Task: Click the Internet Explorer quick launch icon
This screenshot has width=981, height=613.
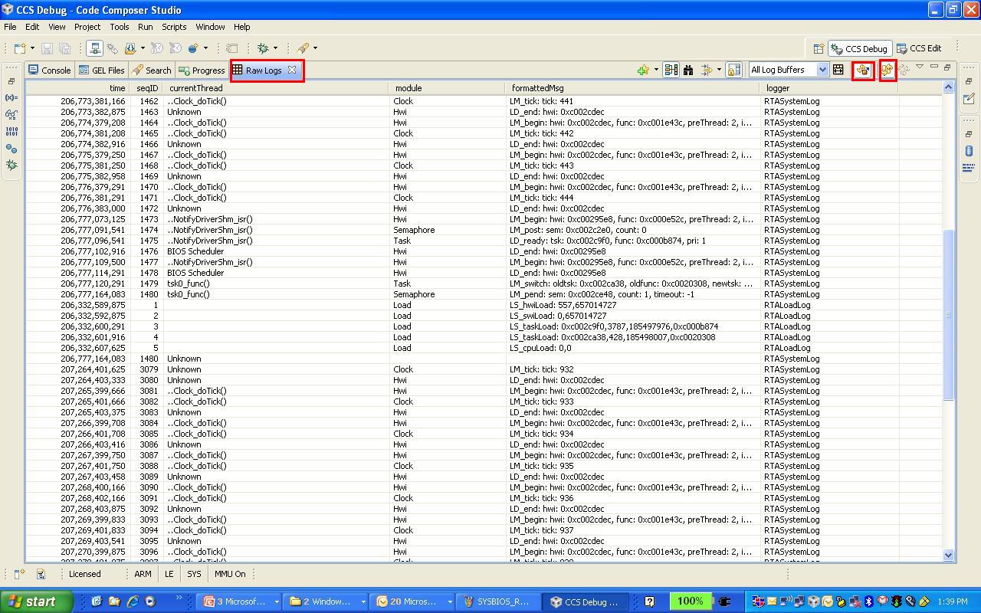Action: click(133, 602)
